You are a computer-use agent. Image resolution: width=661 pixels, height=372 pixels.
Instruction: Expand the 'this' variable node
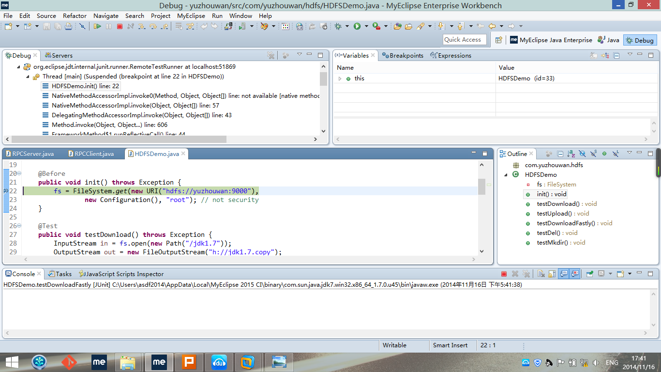click(340, 78)
